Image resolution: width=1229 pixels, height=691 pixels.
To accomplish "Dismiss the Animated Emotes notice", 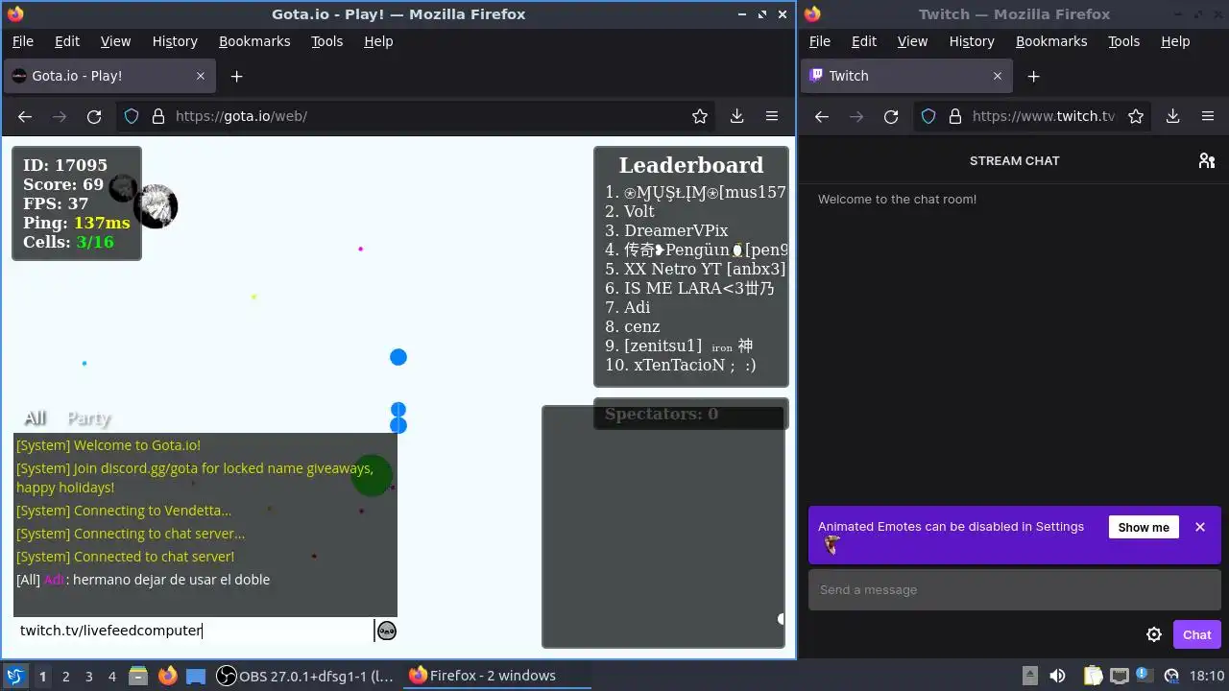I will tap(1200, 527).
